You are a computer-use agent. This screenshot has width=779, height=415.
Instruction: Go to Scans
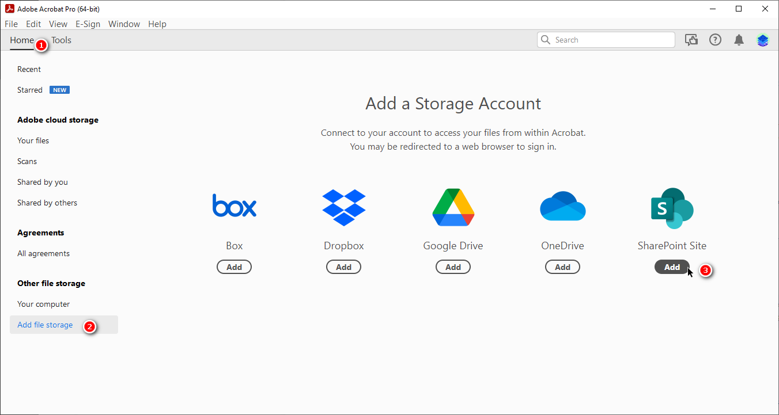tap(27, 161)
